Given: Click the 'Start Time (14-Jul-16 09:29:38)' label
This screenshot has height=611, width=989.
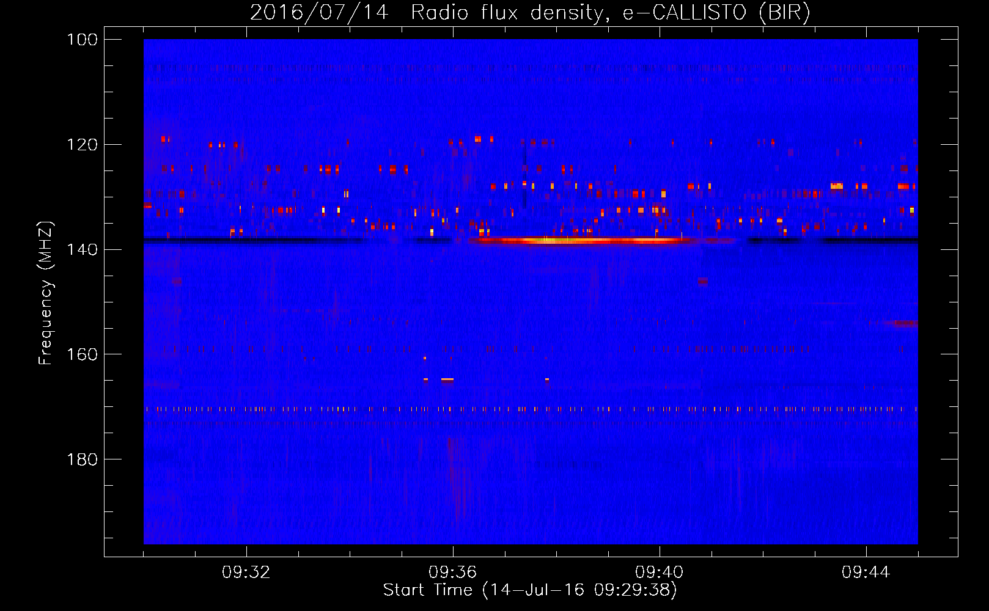Looking at the screenshot, I should 530,590.
